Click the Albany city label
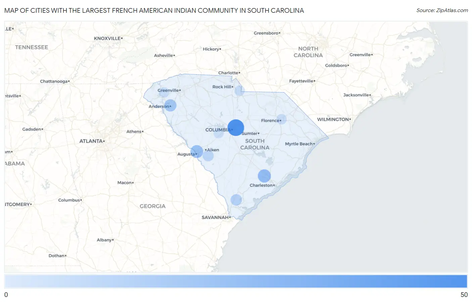This screenshot has height=302, width=472. tap(104, 240)
